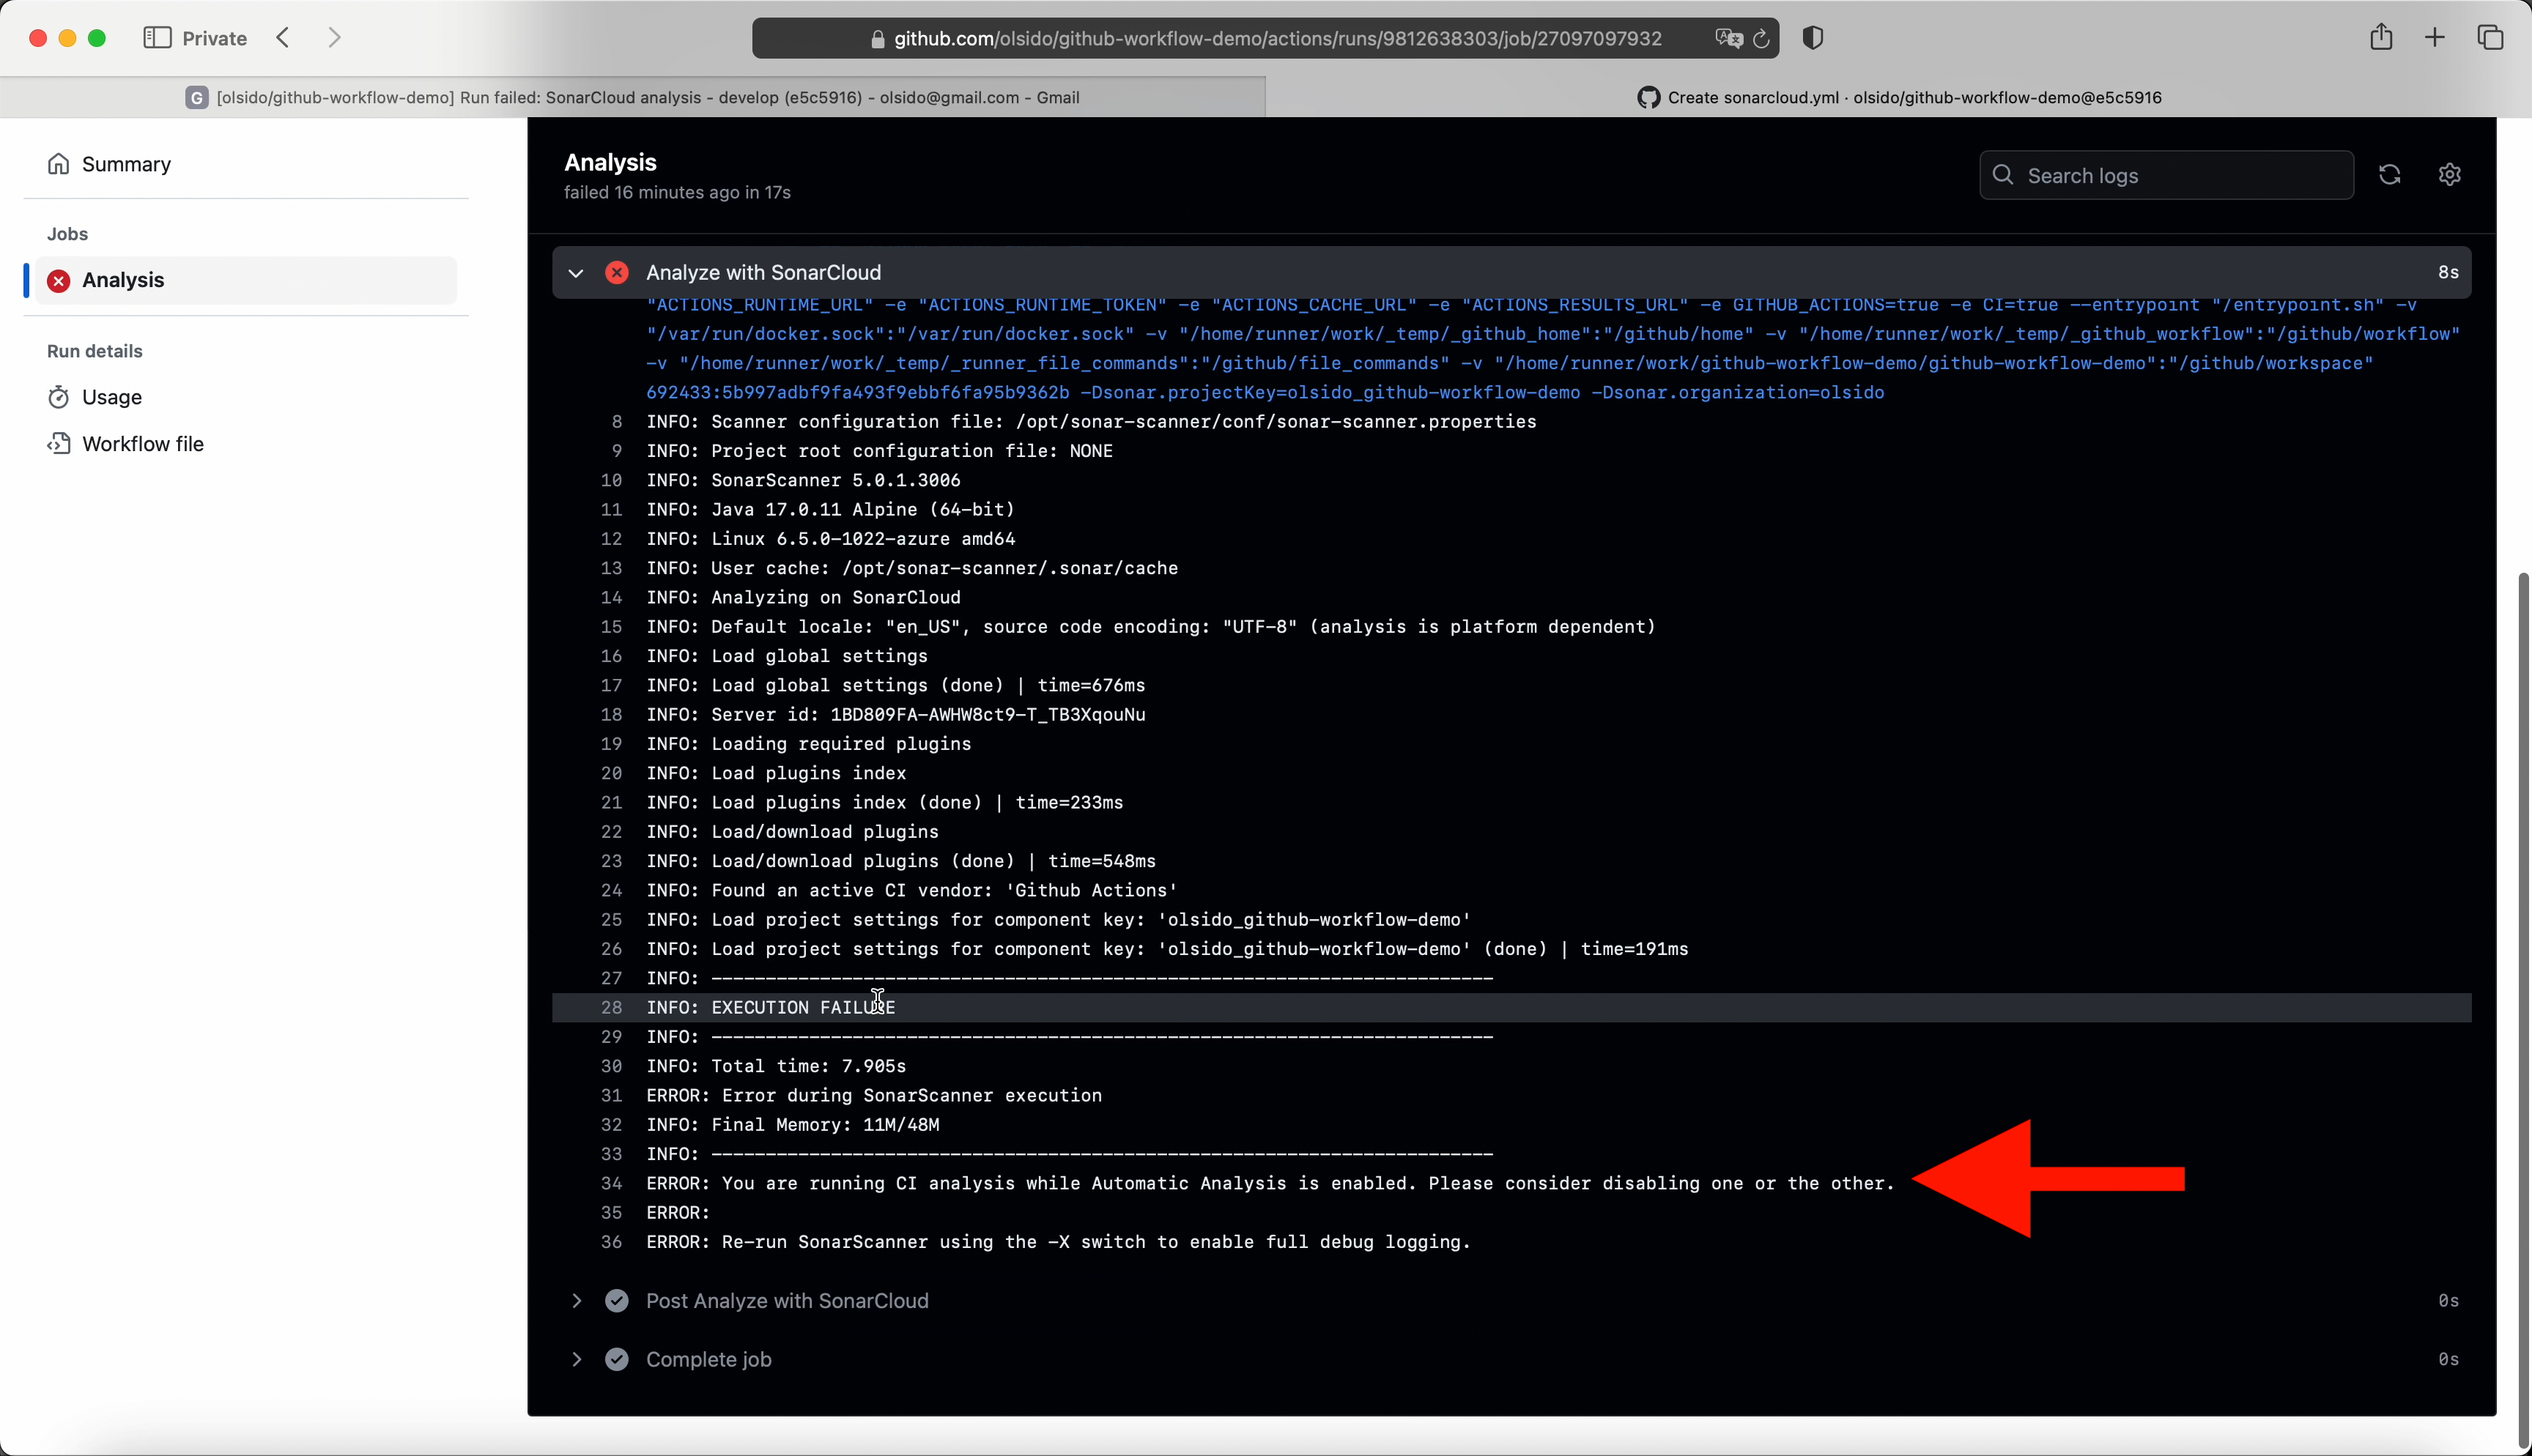Reload page from address bar
The width and height of the screenshot is (2532, 1456).
click(1761, 38)
